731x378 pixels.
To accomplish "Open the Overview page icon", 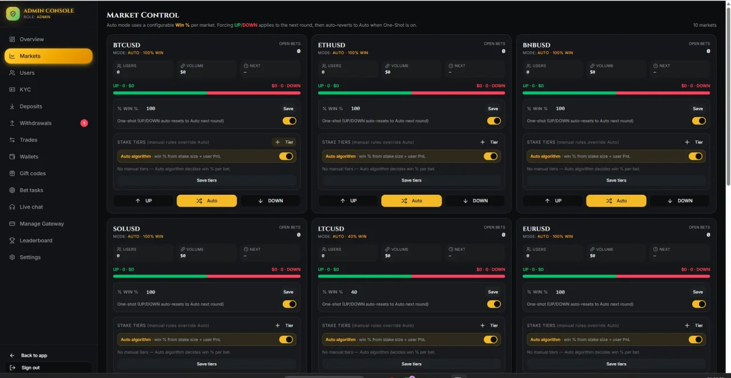I will [x=12, y=39].
